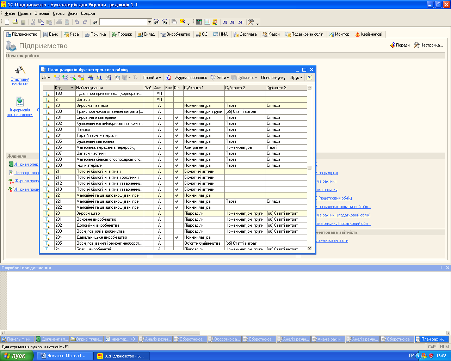Open the Файл menu
Viewport: 451px width, 361px height.
click(x=10, y=13)
